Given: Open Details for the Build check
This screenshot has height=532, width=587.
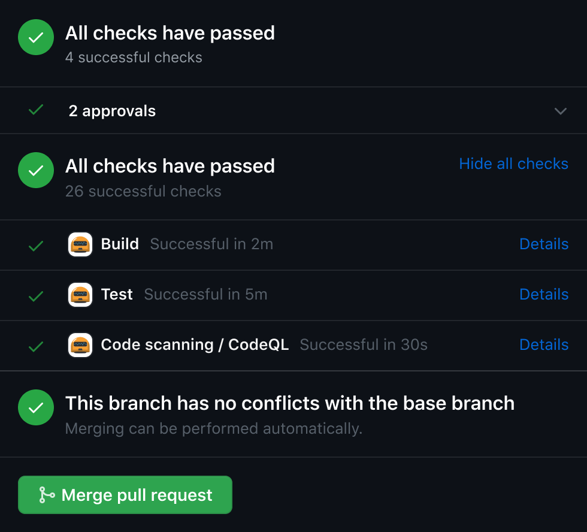Looking at the screenshot, I should (x=544, y=244).
